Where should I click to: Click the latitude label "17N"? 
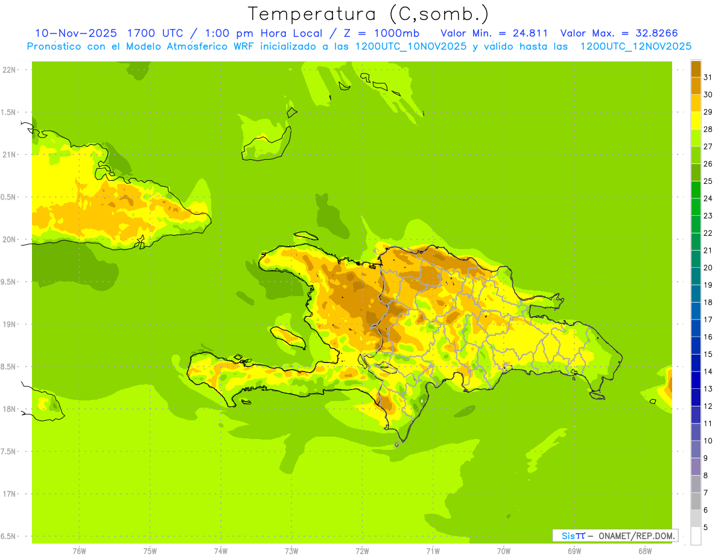pos(10,494)
